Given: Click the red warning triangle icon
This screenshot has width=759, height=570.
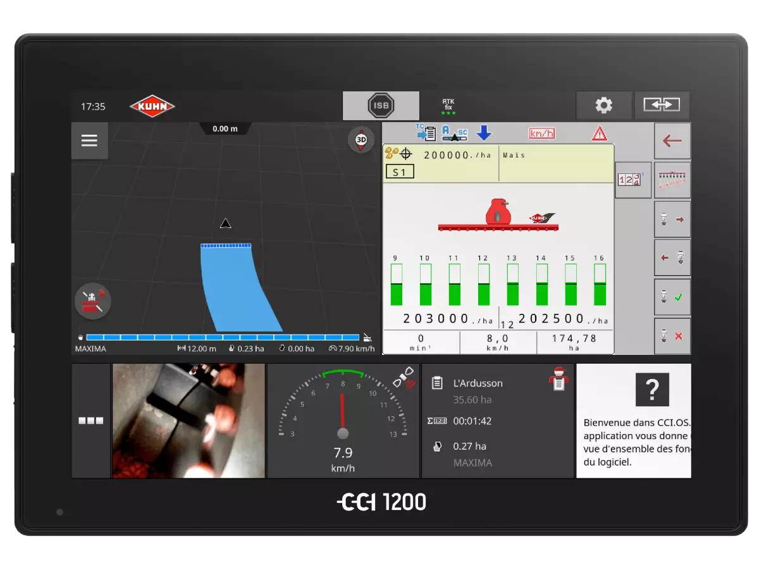Looking at the screenshot, I should coord(599,133).
